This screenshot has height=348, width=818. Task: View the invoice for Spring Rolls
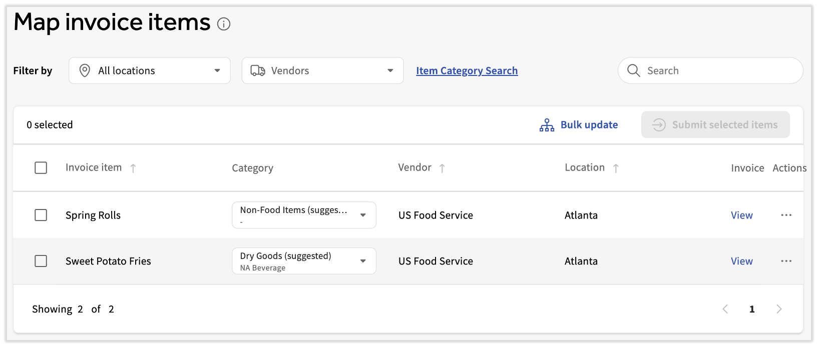741,215
